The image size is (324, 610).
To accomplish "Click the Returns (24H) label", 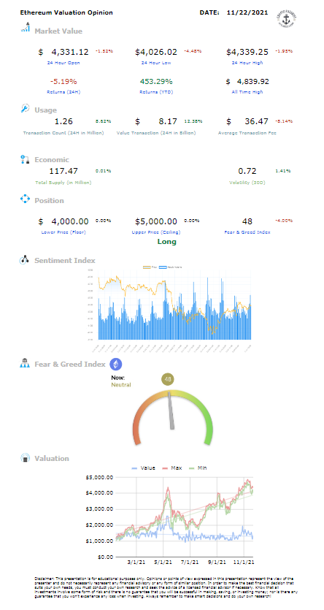I will [x=63, y=92].
